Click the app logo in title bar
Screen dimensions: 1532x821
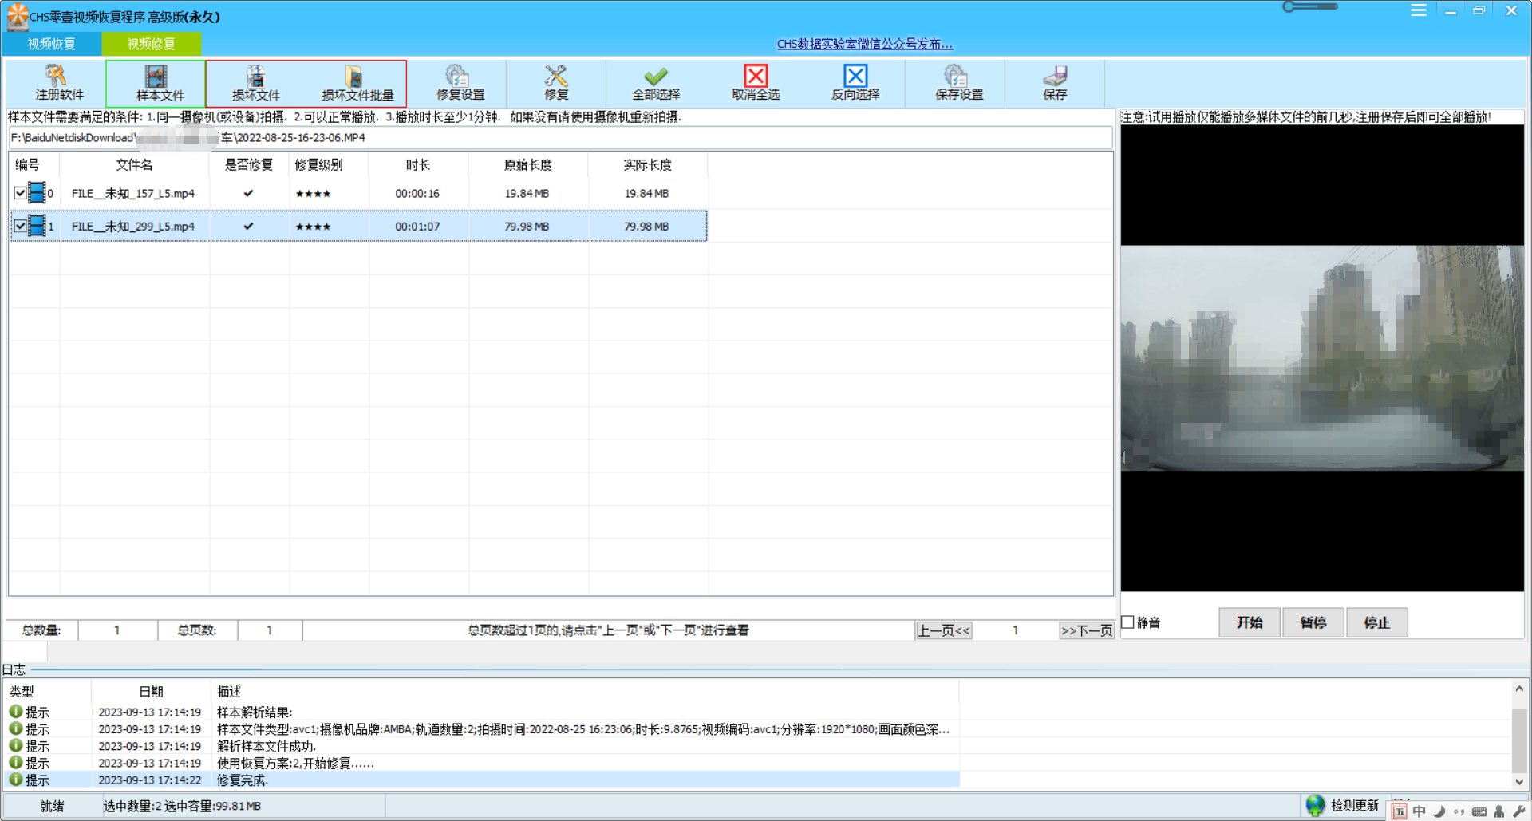(17, 15)
